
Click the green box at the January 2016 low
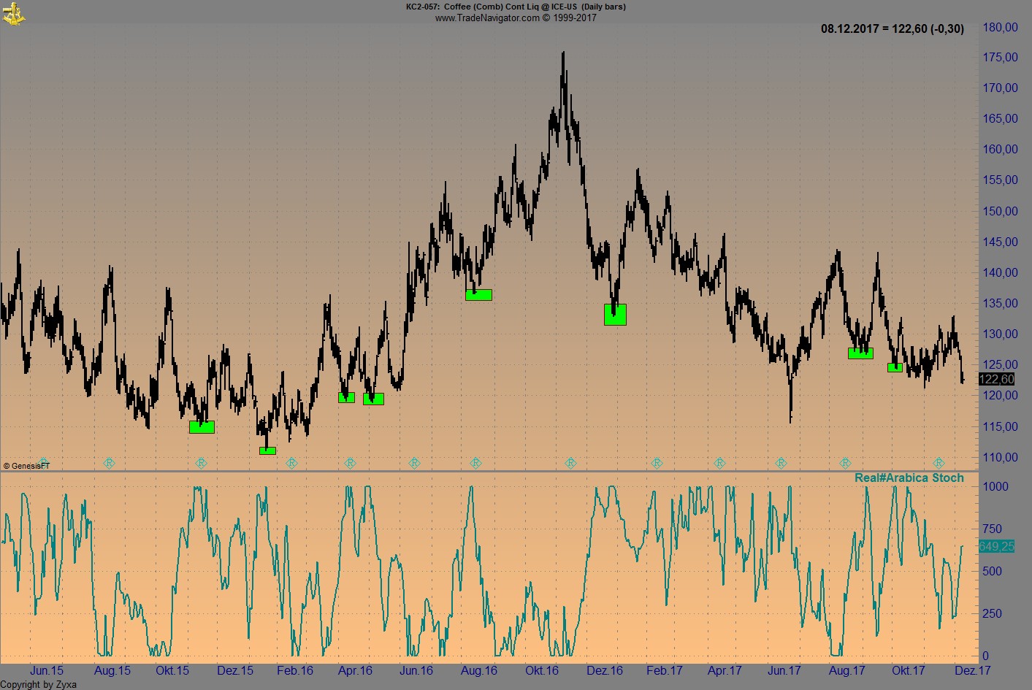(267, 451)
